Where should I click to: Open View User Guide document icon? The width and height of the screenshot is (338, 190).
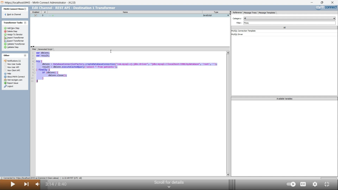pos(5,64)
